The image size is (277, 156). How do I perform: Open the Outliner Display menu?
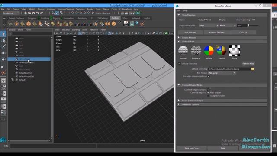[x=12, y=30]
